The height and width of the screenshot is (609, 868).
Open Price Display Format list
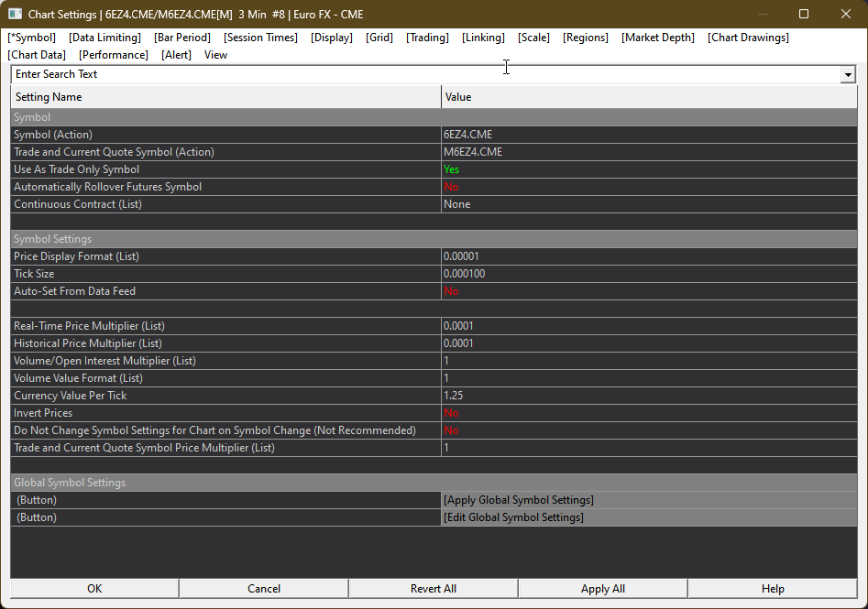pos(648,256)
